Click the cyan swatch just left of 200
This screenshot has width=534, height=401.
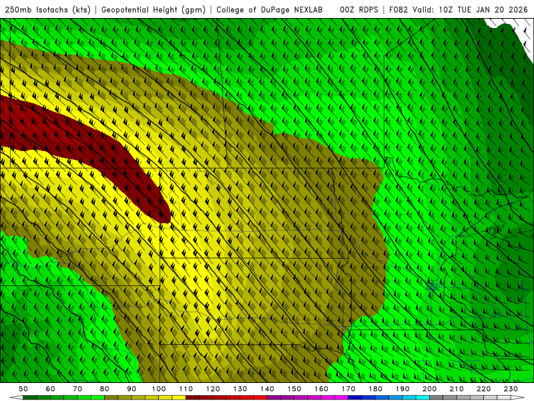point(423,398)
